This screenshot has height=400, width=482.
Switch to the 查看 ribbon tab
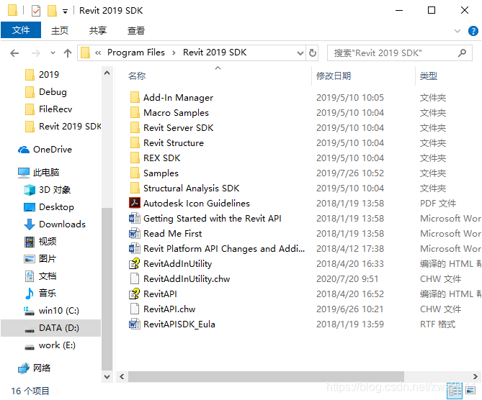click(136, 30)
